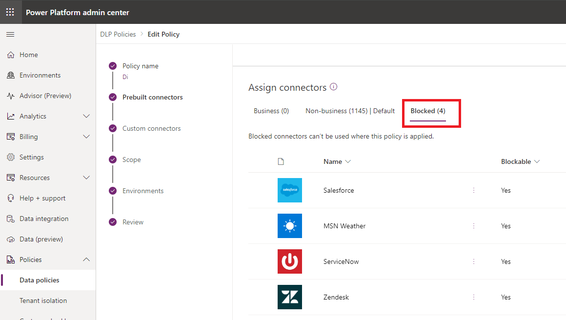Collapse the hamburger navigation menu
Screen dimensions: 566x320
click(10, 34)
